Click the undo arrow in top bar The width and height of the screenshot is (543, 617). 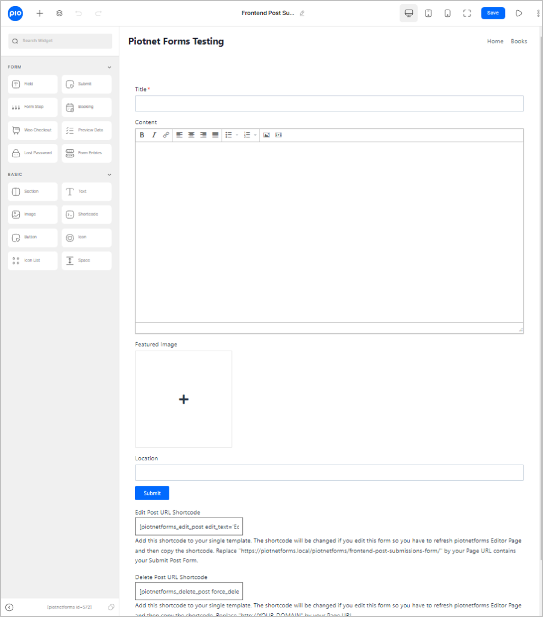coord(79,13)
